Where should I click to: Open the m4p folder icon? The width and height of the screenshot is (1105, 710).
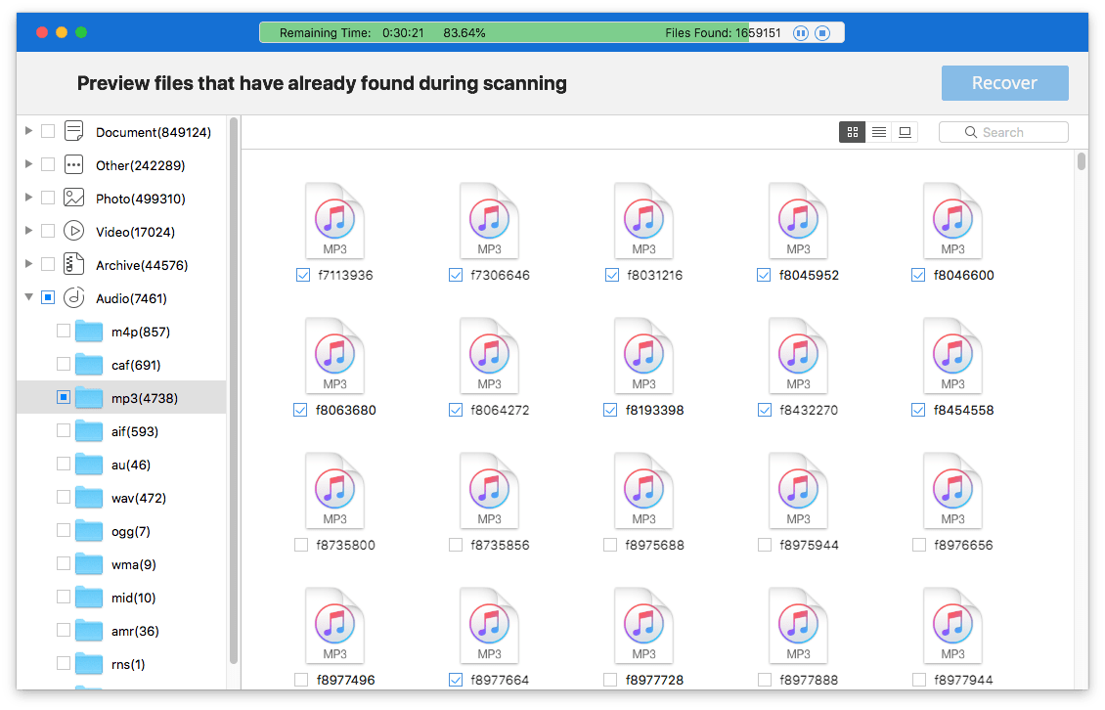click(x=89, y=331)
